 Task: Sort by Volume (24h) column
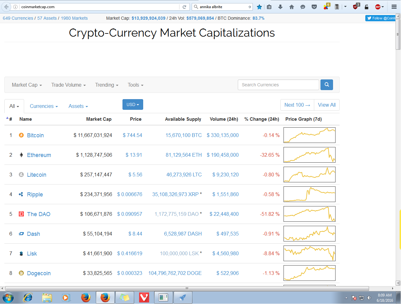(224, 119)
